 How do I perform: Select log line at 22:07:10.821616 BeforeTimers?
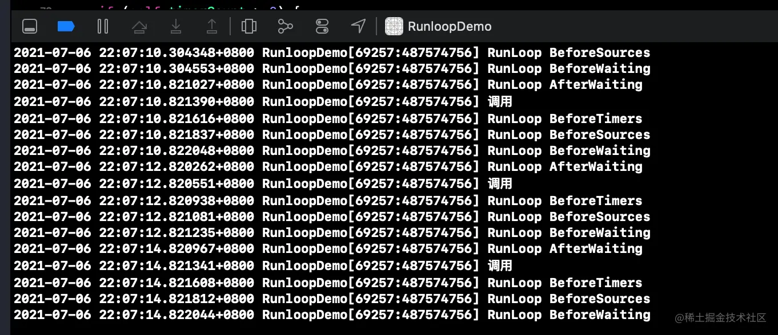(328, 119)
